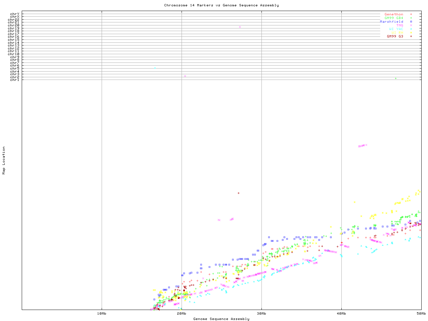Click the gray X point on chr20 row
The image size is (428, 321).
tap(240, 27)
